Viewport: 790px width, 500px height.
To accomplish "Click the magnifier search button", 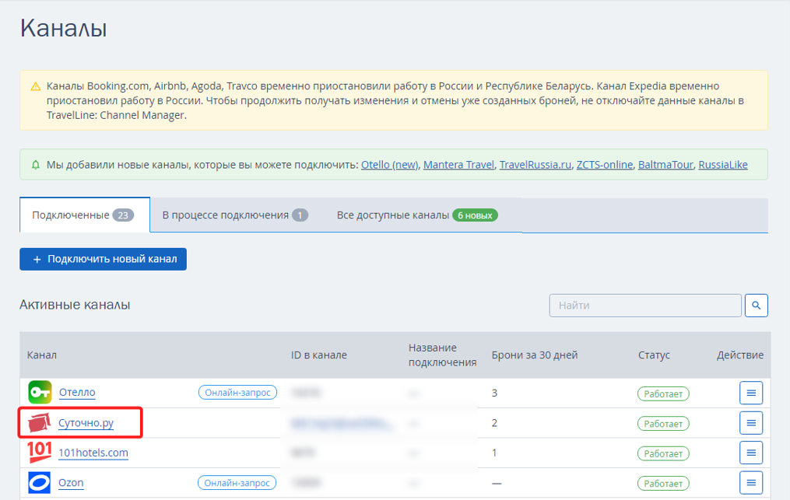I will [x=756, y=305].
